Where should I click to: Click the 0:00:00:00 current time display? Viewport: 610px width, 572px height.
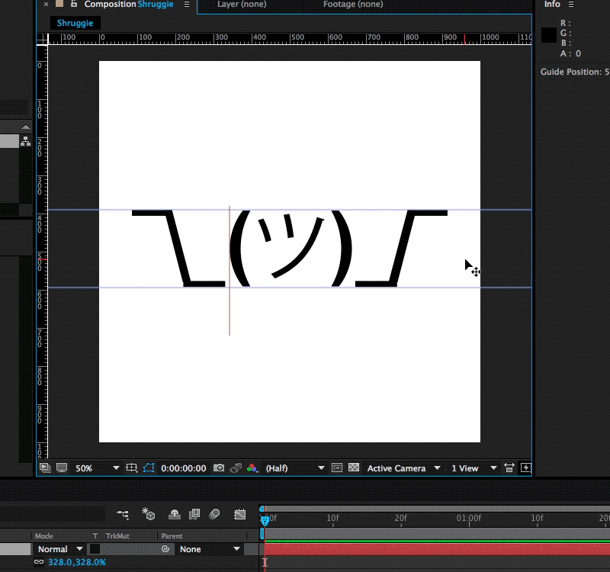coord(183,468)
